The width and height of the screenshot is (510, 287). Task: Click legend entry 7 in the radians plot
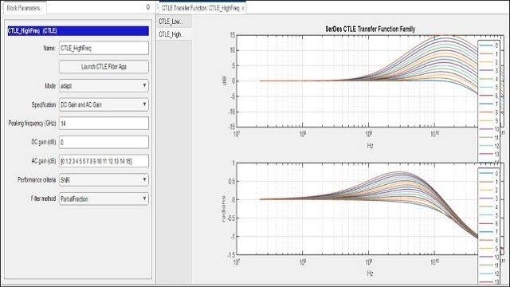coord(488,232)
